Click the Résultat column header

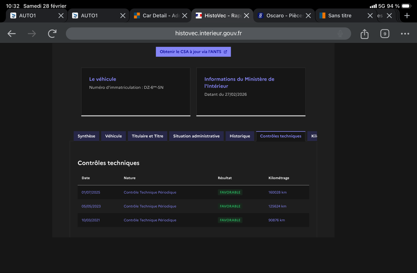point(225,178)
